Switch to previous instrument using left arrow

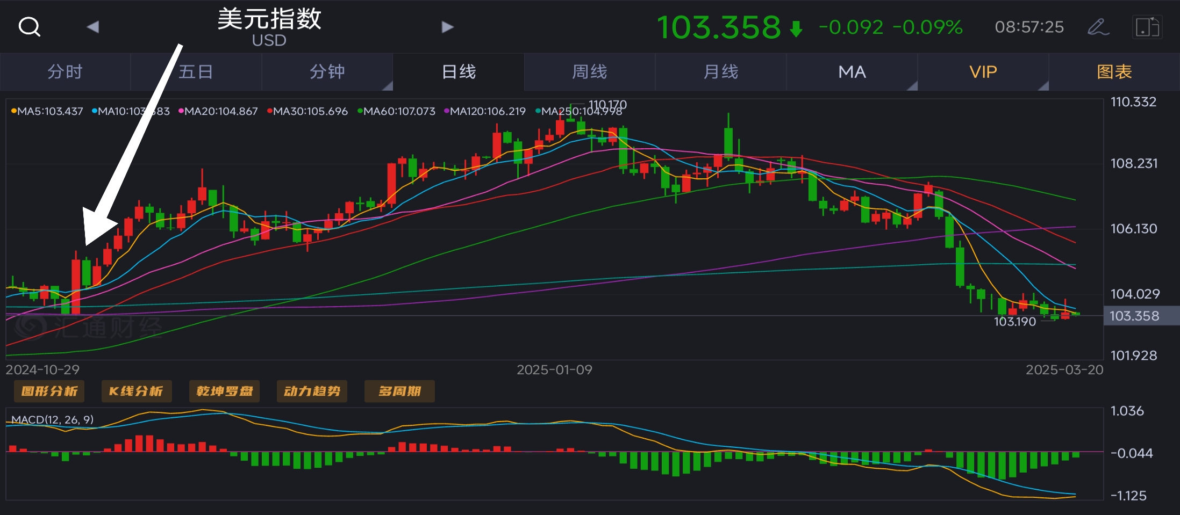(93, 26)
